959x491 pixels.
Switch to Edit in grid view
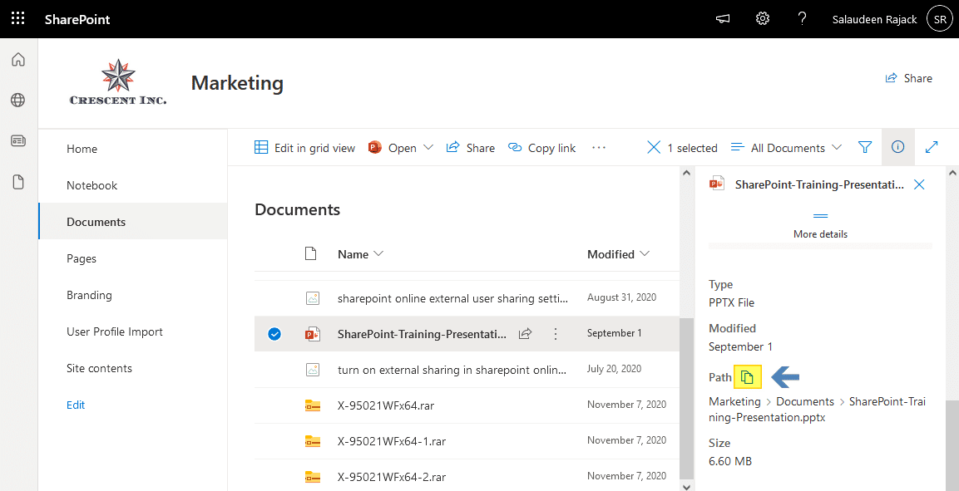[308, 147]
